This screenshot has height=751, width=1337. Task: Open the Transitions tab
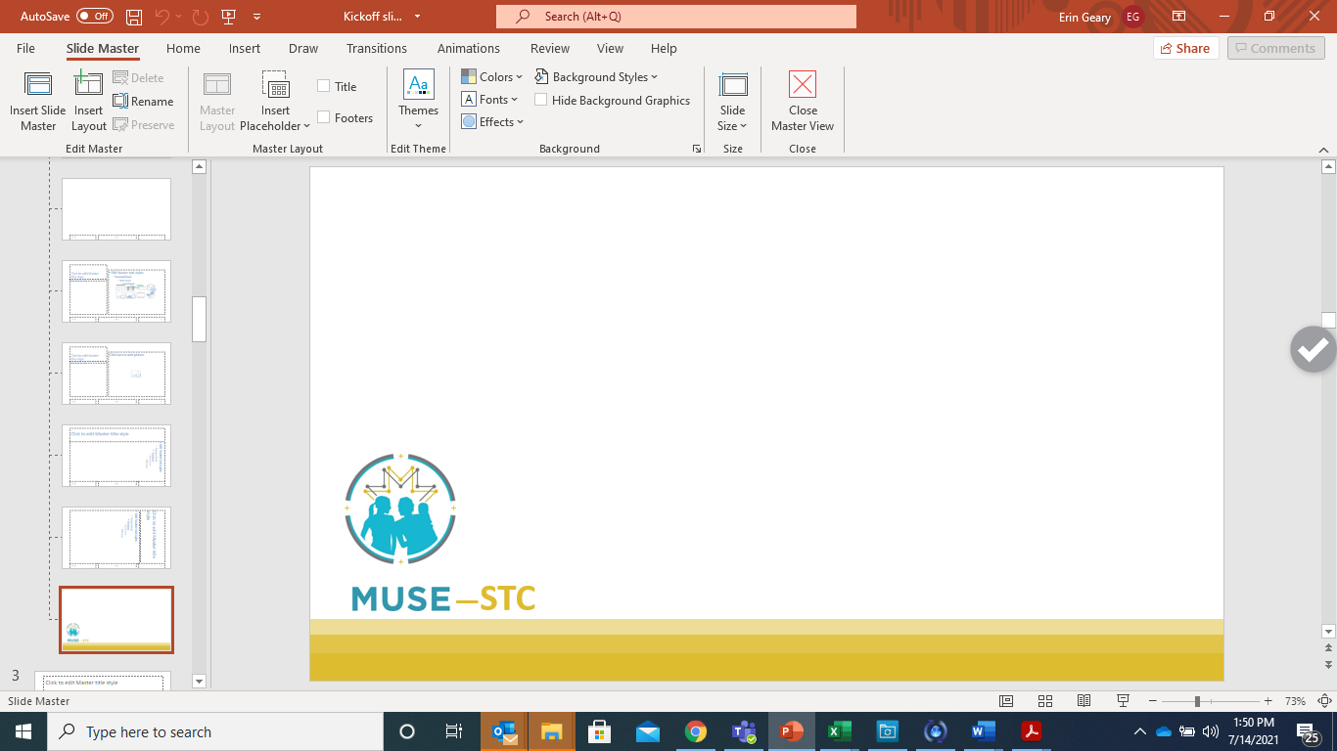(x=376, y=48)
